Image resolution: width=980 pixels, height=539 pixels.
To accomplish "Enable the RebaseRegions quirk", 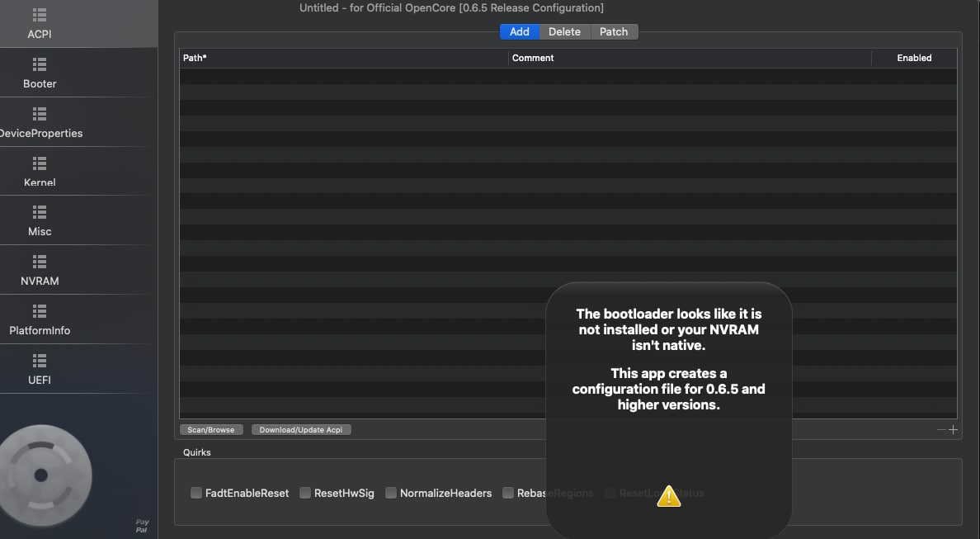I will tap(508, 493).
